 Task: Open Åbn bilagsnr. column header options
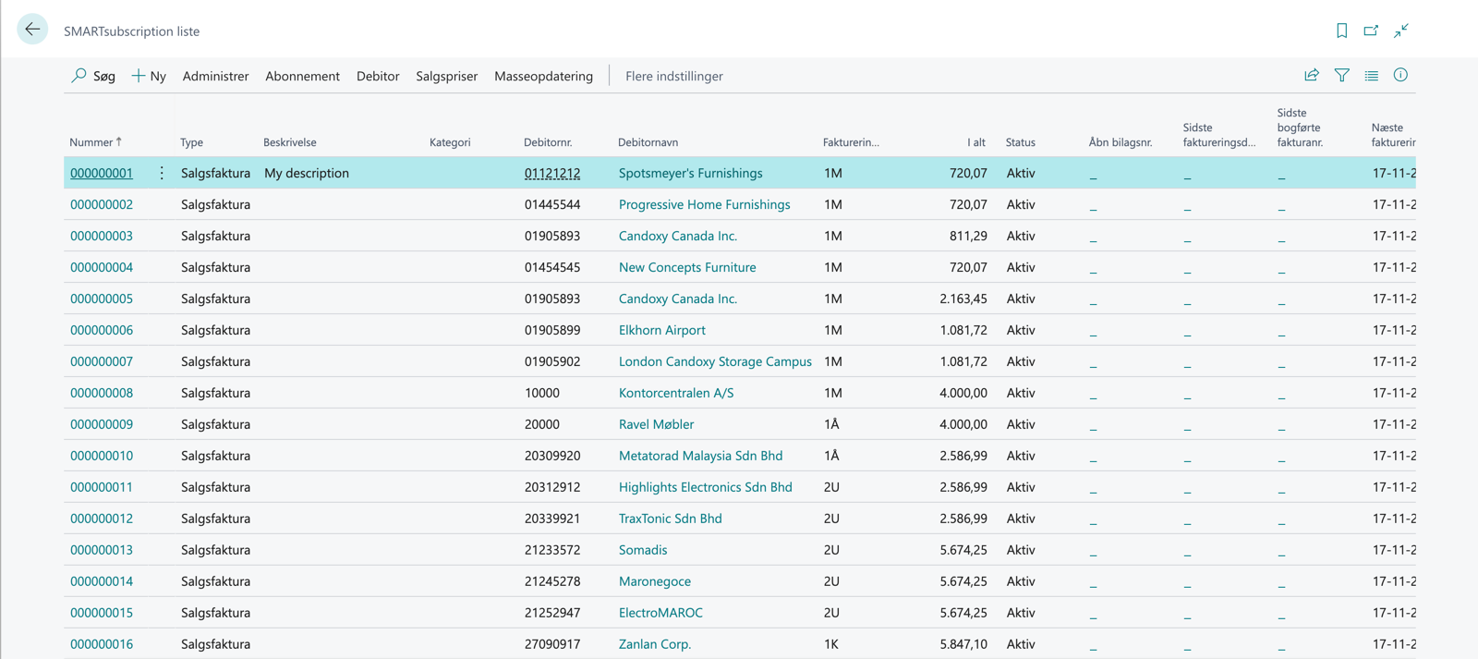pos(1120,142)
